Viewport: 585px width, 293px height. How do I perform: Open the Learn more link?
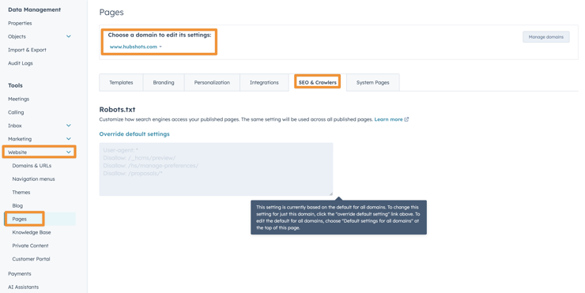(x=388, y=119)
